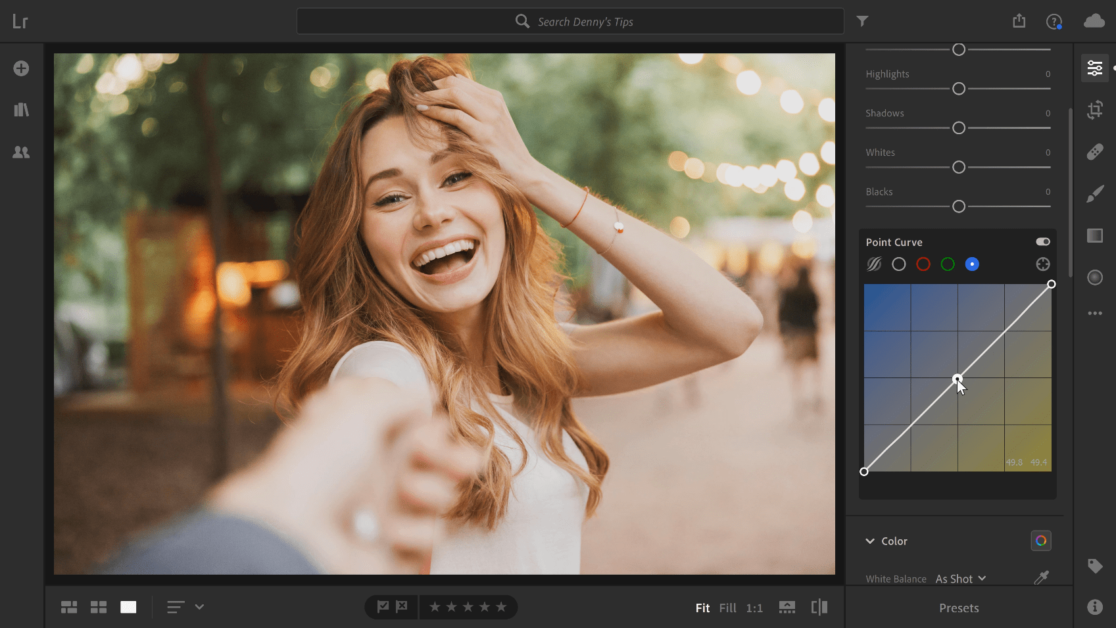Switch zoom to 1:1 view
The width and height of the screenshot is (1116, 628).
[x=754, y=608]
